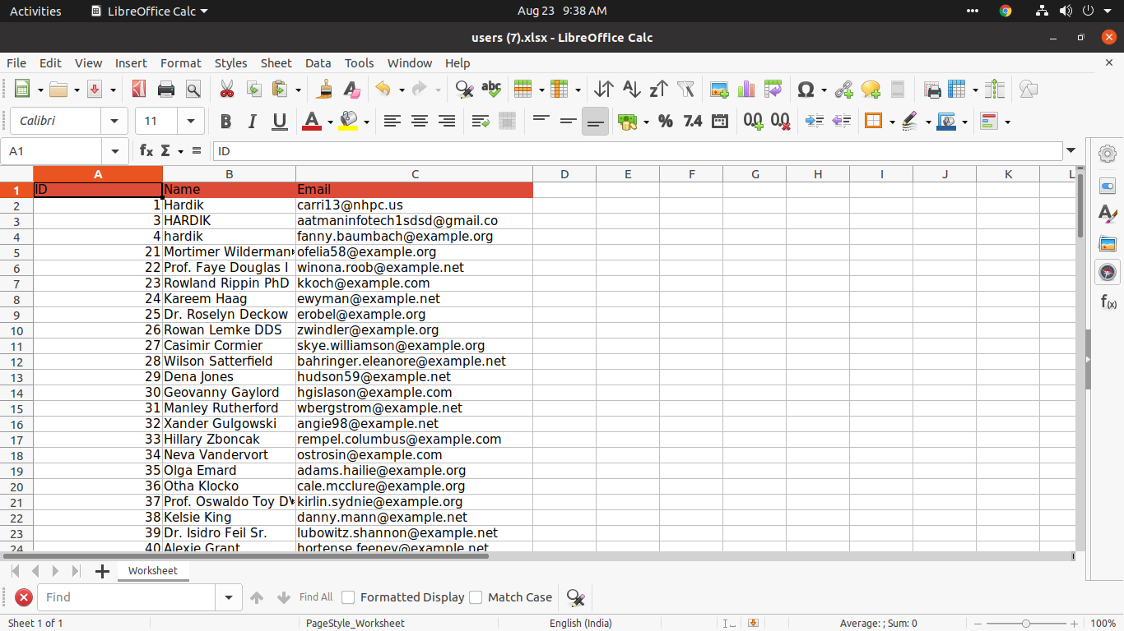
Task: Click the Print icon in toolbar
Action: pyautogui.click(x=165, y=89)
